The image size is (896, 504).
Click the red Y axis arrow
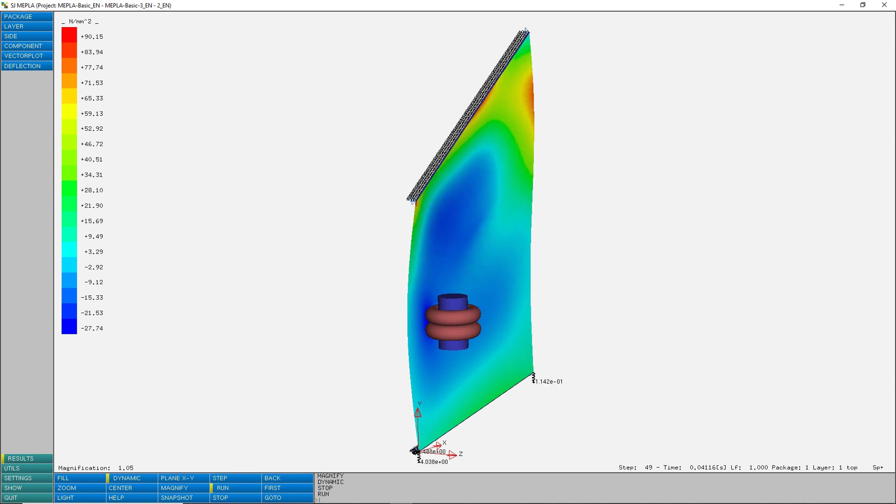tap(418, 413)
